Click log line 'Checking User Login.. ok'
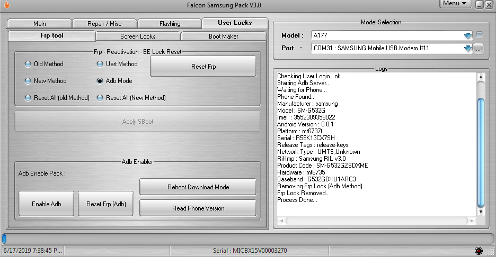The height and width of the screenshot is (257, 496). pos(309,76)
